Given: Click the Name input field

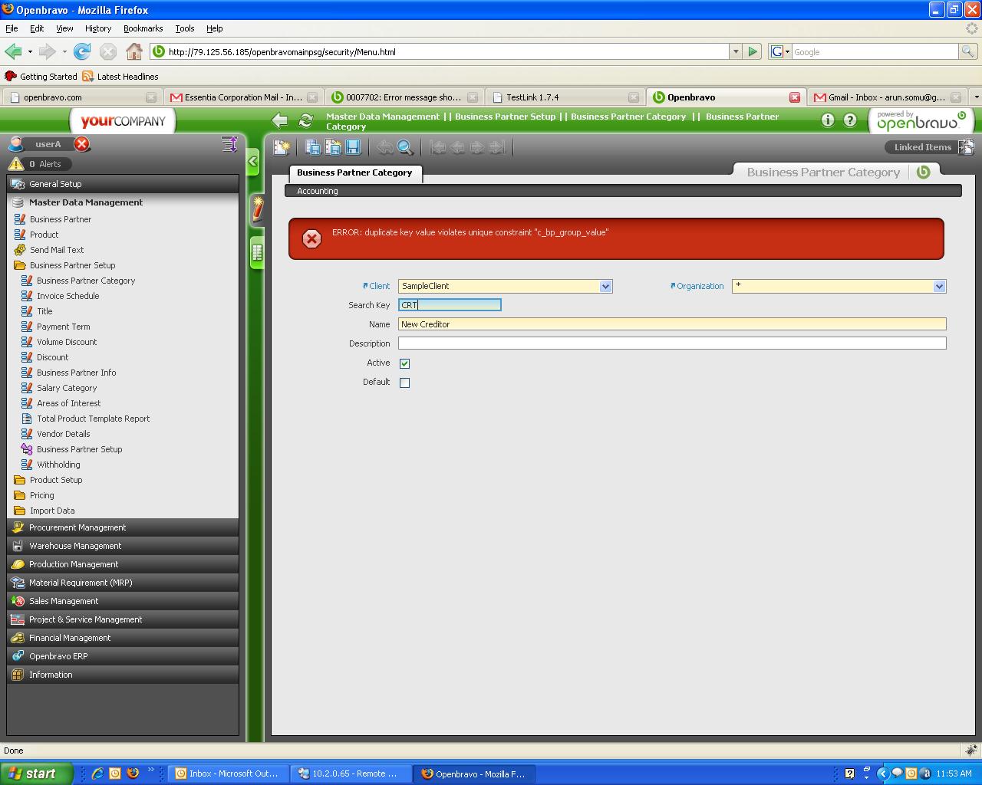Looking at the screenshot, I should click(x=672, y=324).
